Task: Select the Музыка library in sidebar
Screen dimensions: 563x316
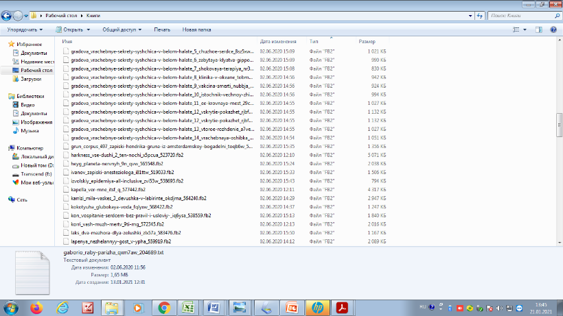Action: point(30,130)
